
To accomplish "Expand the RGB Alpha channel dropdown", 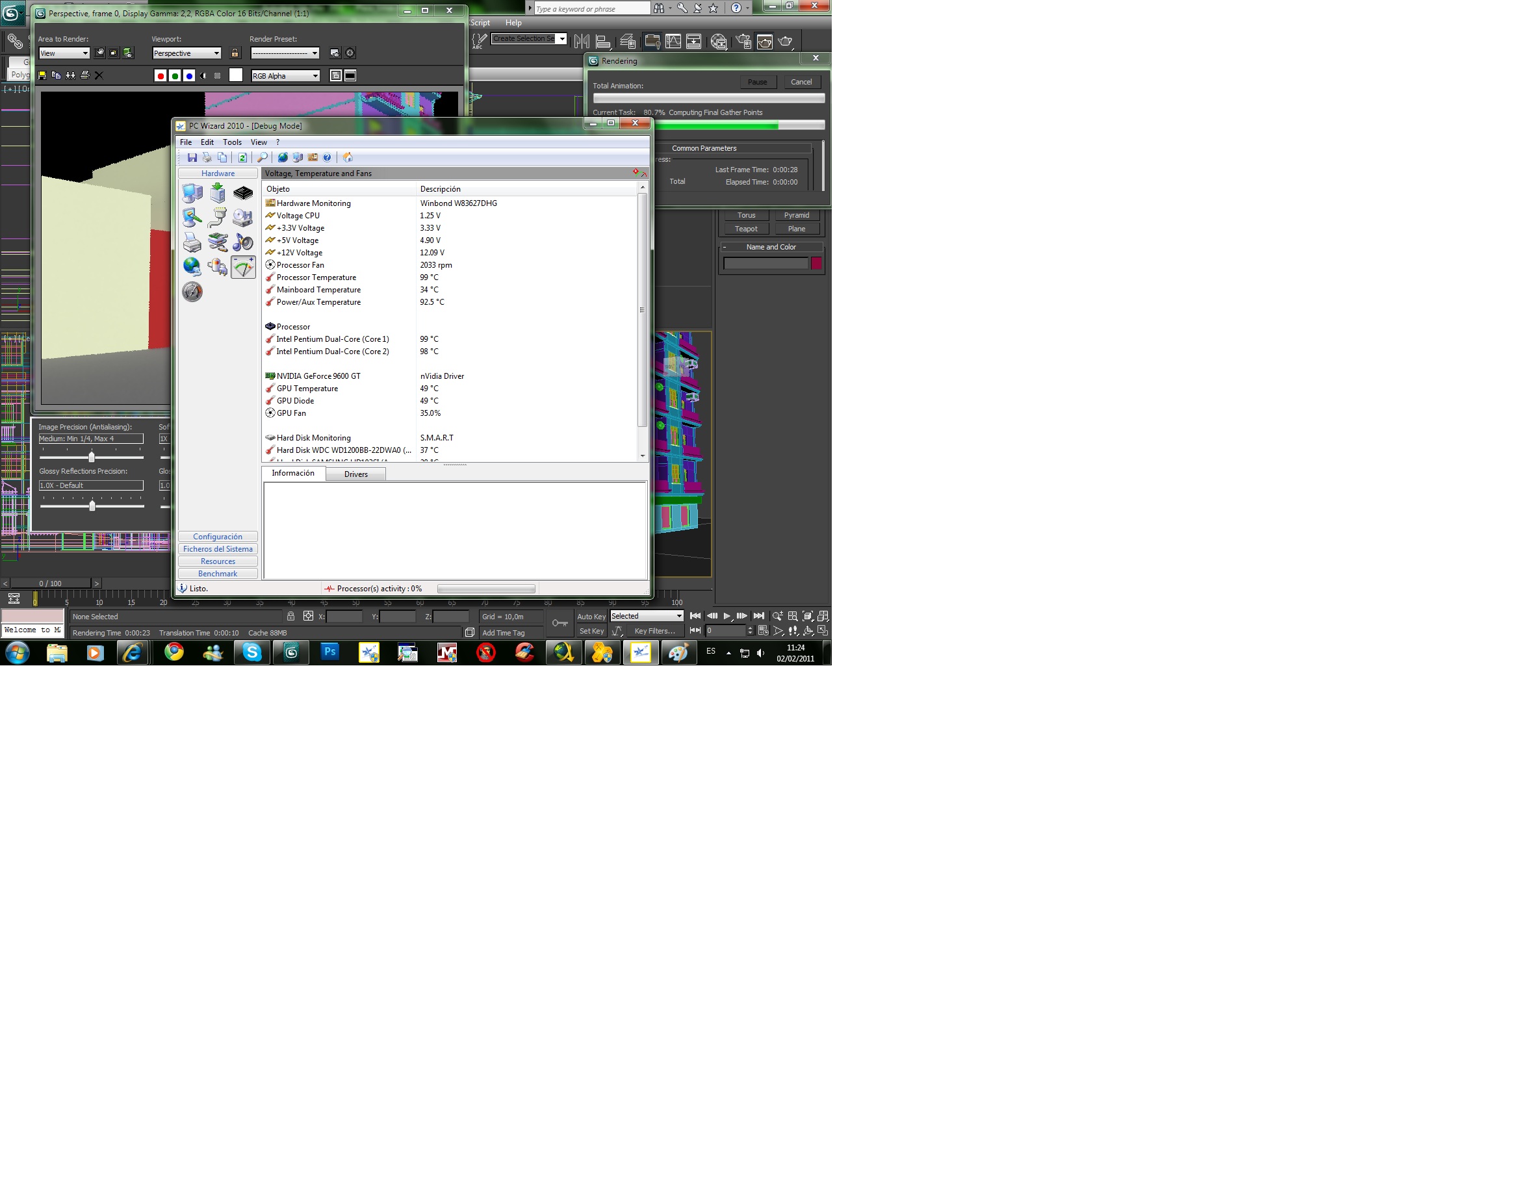I will coord(285,75).
